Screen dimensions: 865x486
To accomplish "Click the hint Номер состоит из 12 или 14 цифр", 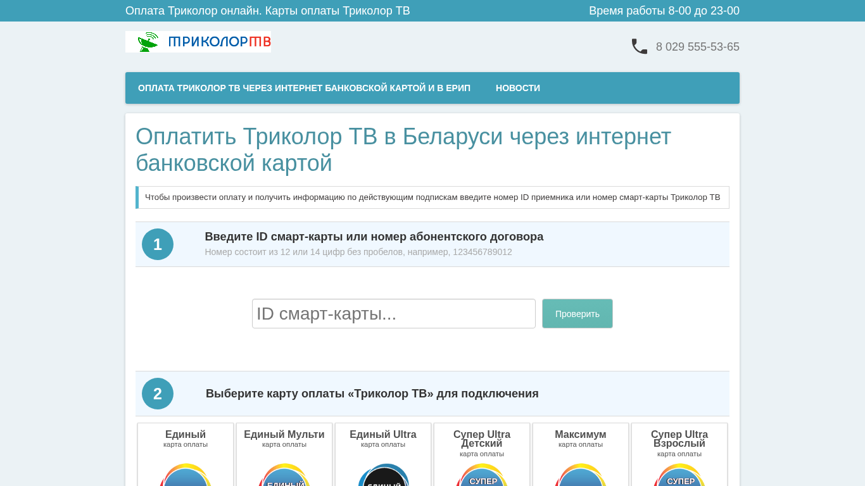I will [x=358, y=252].
